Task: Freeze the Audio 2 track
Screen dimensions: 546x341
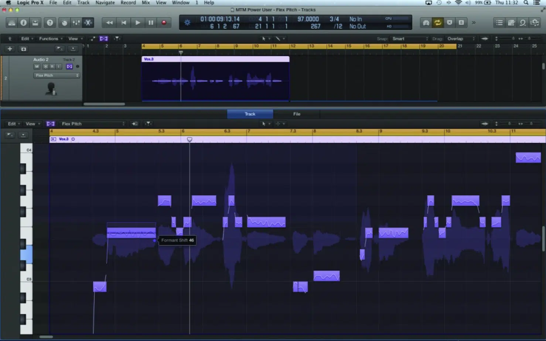Action: (45, 67)
